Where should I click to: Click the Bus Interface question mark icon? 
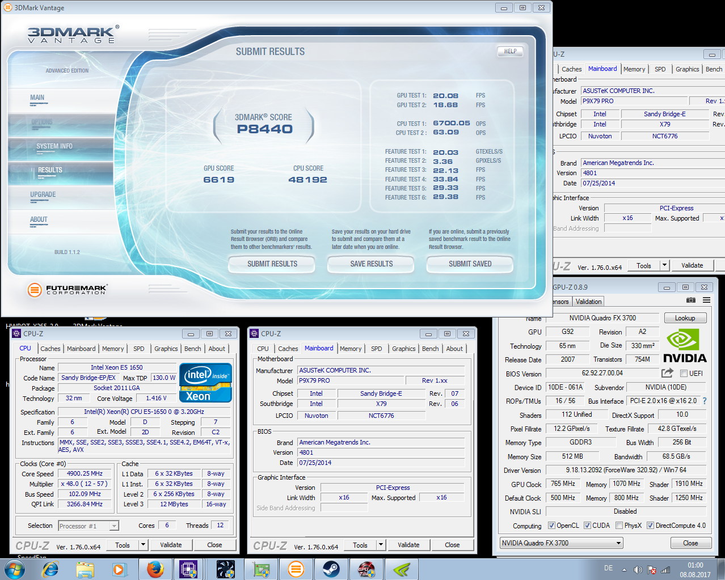(705, 401)
